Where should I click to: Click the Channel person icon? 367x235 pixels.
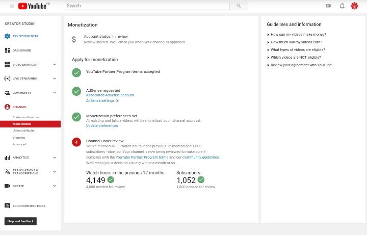click(7, 107)
